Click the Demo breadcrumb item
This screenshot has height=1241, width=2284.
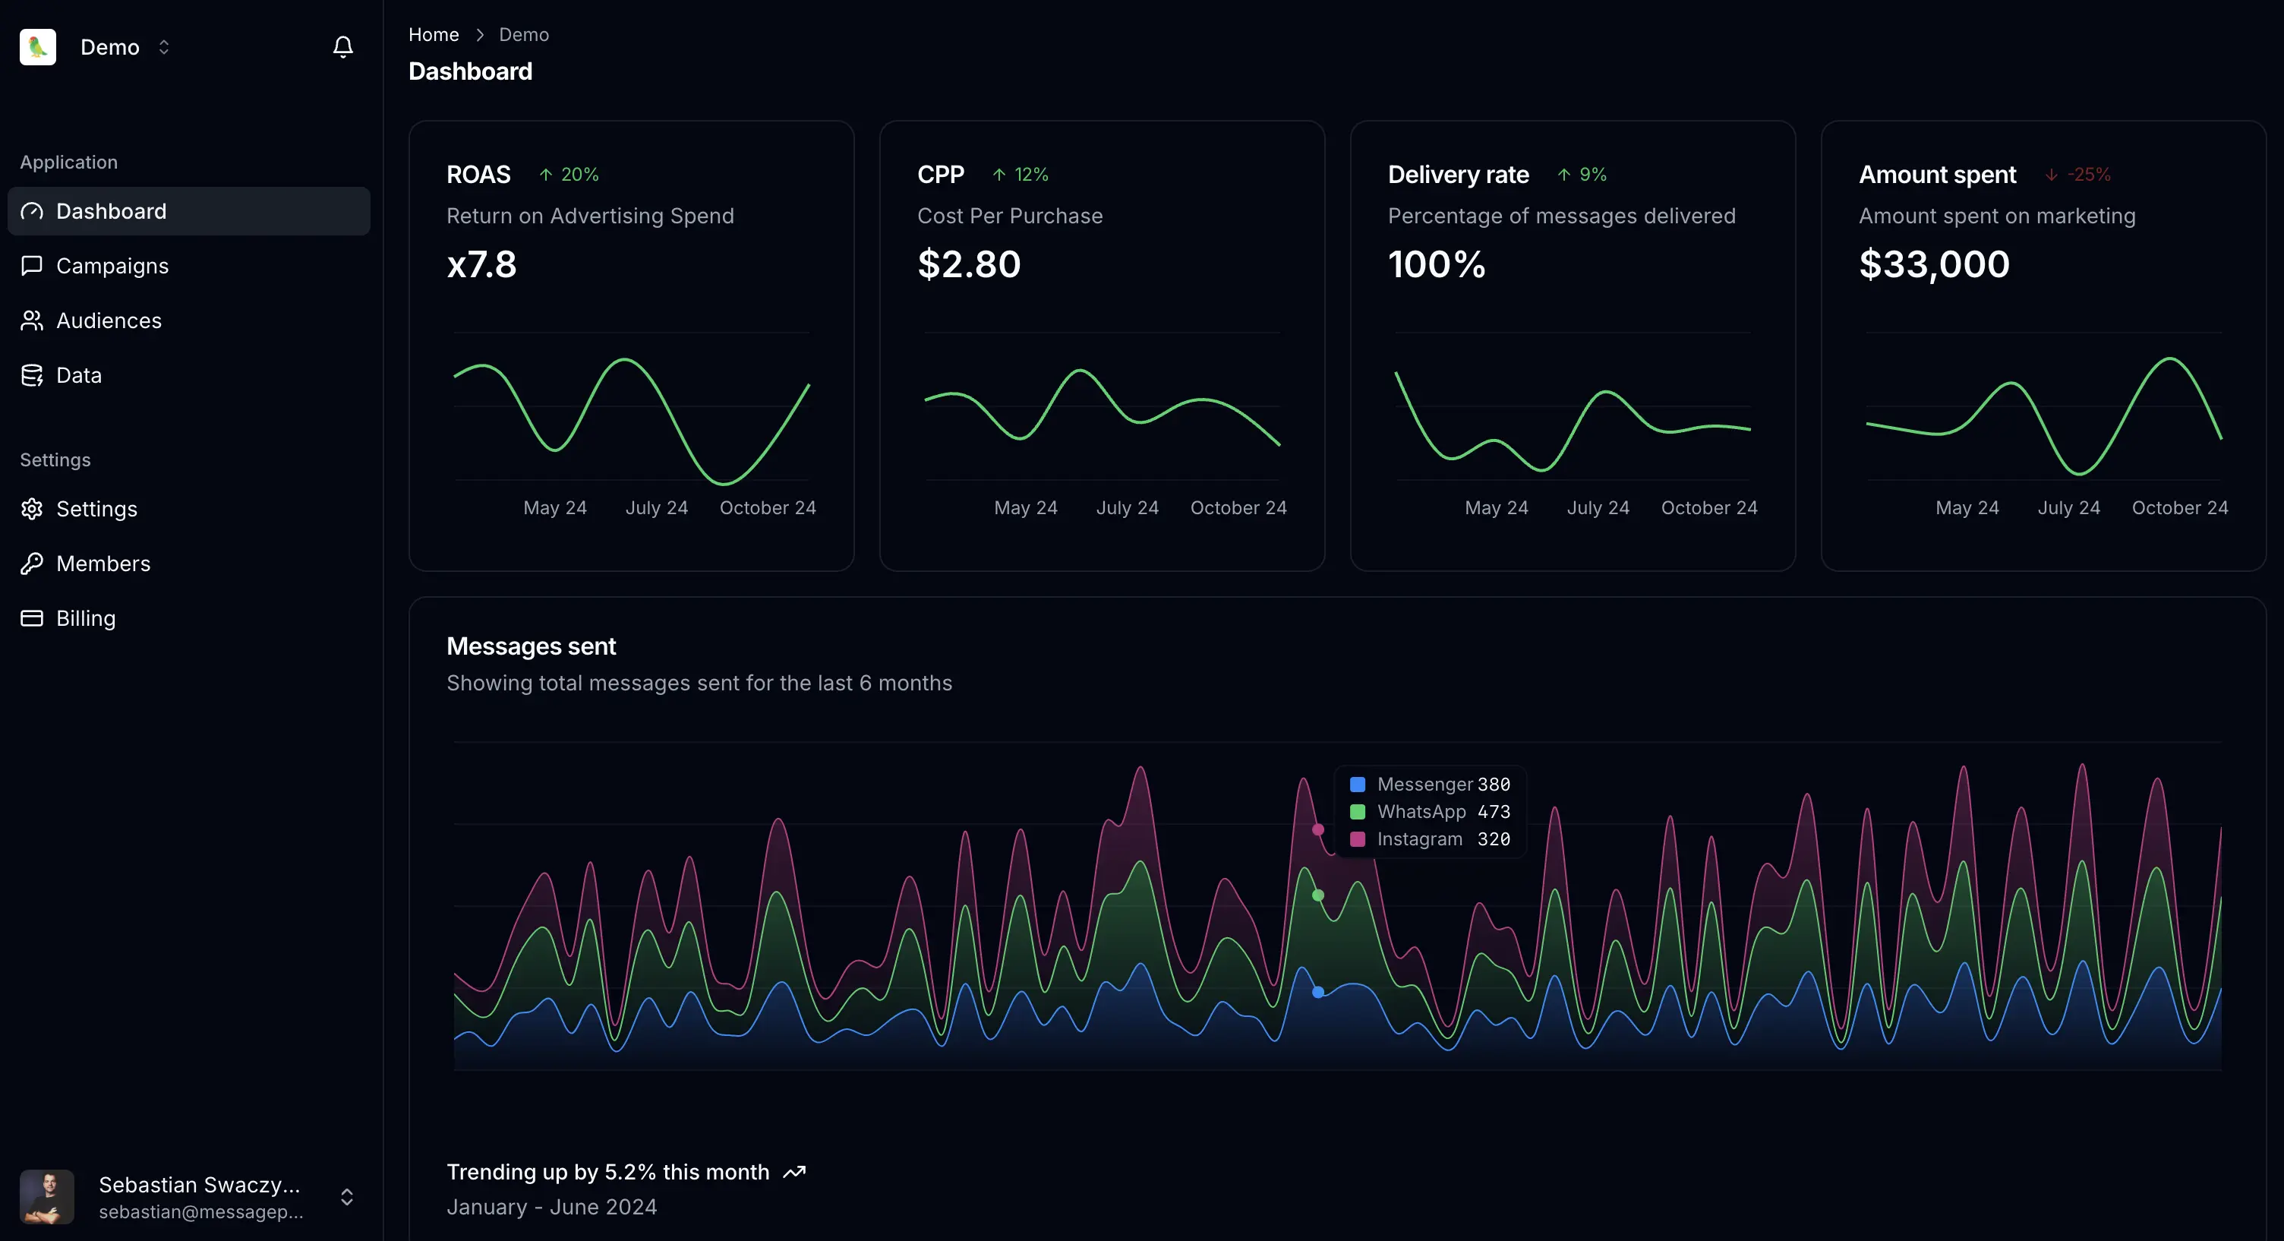point(523,35)
